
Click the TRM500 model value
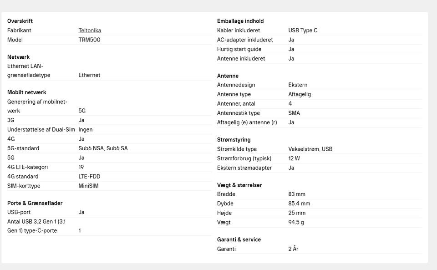pyautogui.click(x=89, y=40)
